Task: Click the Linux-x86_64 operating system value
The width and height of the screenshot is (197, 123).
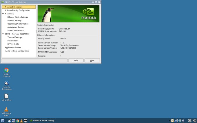Action: pyautogui.click(x=64, y=29)
